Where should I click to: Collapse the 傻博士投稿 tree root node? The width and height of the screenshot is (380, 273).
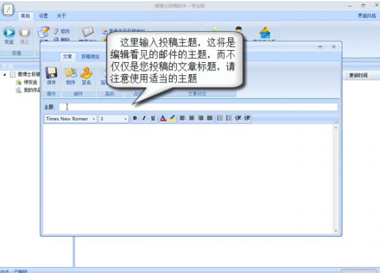tap(4, 75)
